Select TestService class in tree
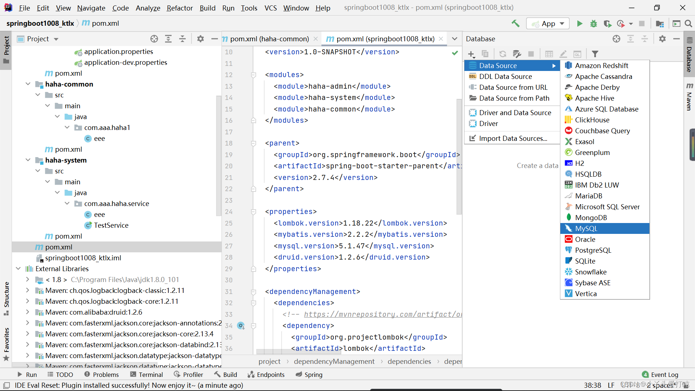The height and width of the screenshot is (391, 695). [111, 225]
